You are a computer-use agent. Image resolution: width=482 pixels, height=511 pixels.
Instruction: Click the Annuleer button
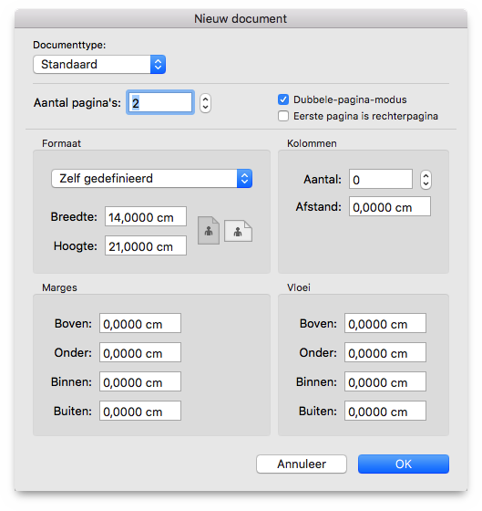tap(302, 464)
